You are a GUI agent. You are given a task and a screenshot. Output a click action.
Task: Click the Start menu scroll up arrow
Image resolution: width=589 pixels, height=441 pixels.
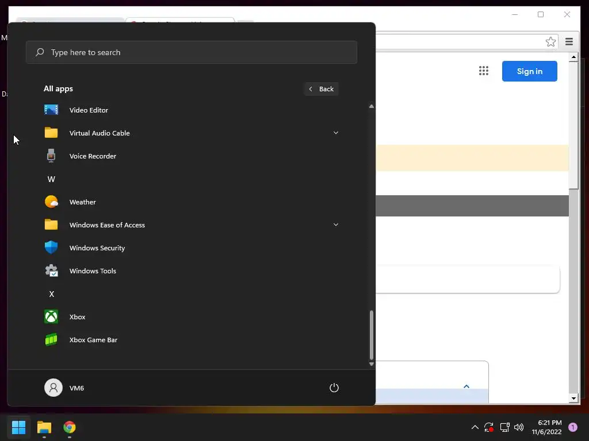tap(372, 106)
